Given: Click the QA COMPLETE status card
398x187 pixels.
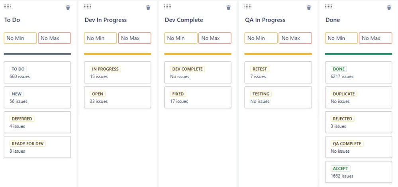Looking at the screenshot, I should point(358,147).
